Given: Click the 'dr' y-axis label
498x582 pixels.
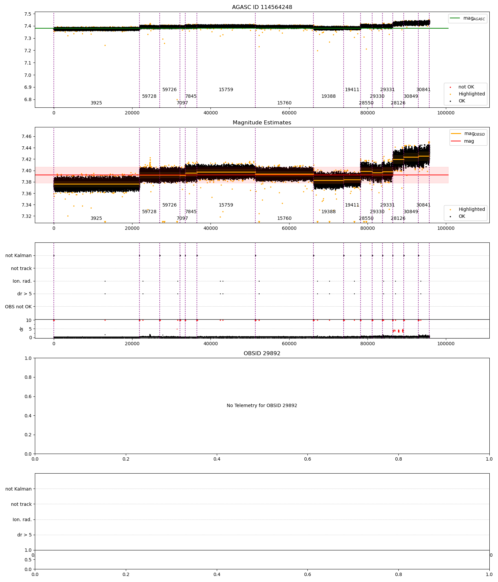Looking at the screenshot, I should pyautogui.click(x=22, y=329).
